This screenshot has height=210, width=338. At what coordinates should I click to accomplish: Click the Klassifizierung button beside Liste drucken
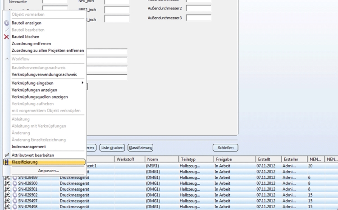pos(141,148)
